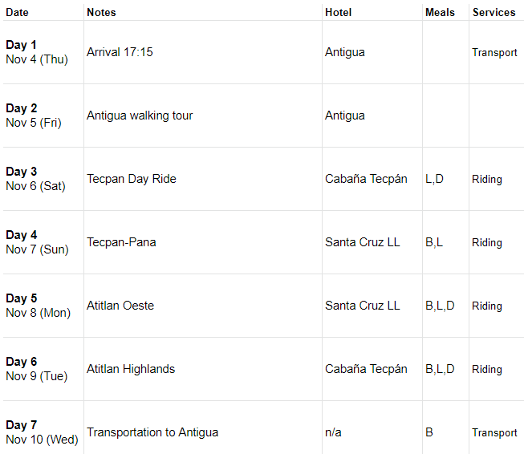Click Cabaña Tecpán hotel on Day 3
This screenshot has width=524, height=454.
tap(366, 179)
